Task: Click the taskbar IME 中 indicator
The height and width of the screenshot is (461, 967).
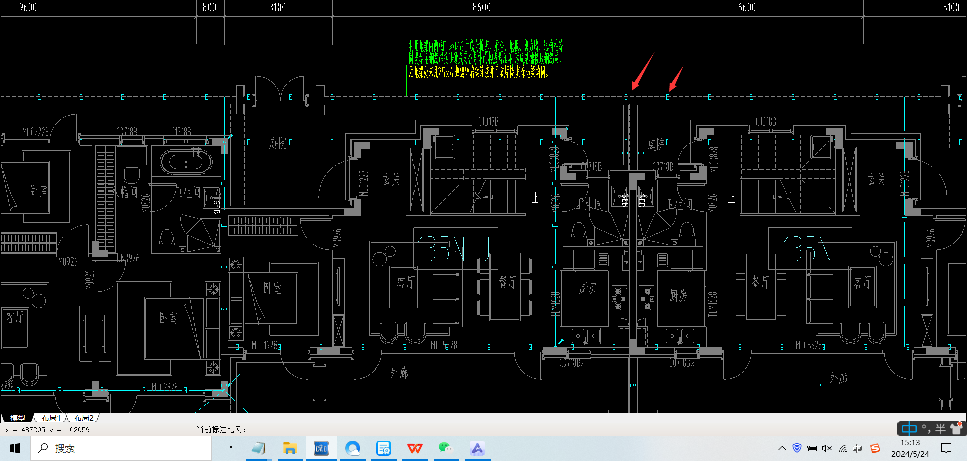Action: point(858,448)
